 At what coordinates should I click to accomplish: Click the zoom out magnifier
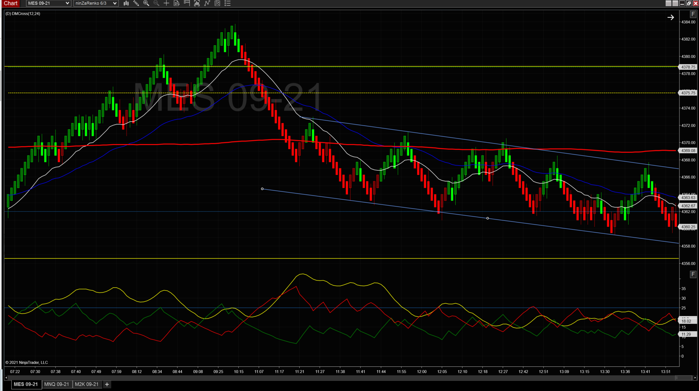tap(156, 3)
